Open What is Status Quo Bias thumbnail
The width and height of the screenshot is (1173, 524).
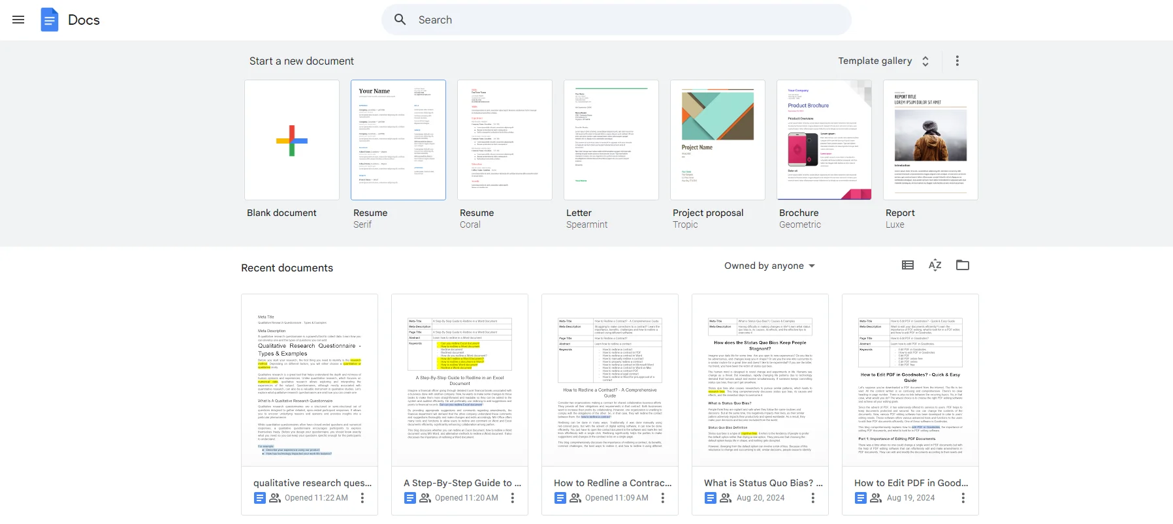760,380
